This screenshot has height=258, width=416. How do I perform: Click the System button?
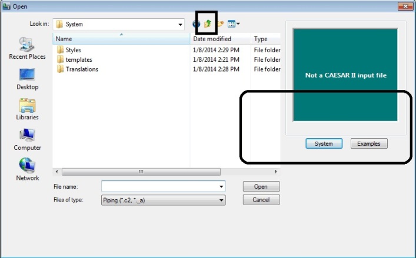point(324,143)
